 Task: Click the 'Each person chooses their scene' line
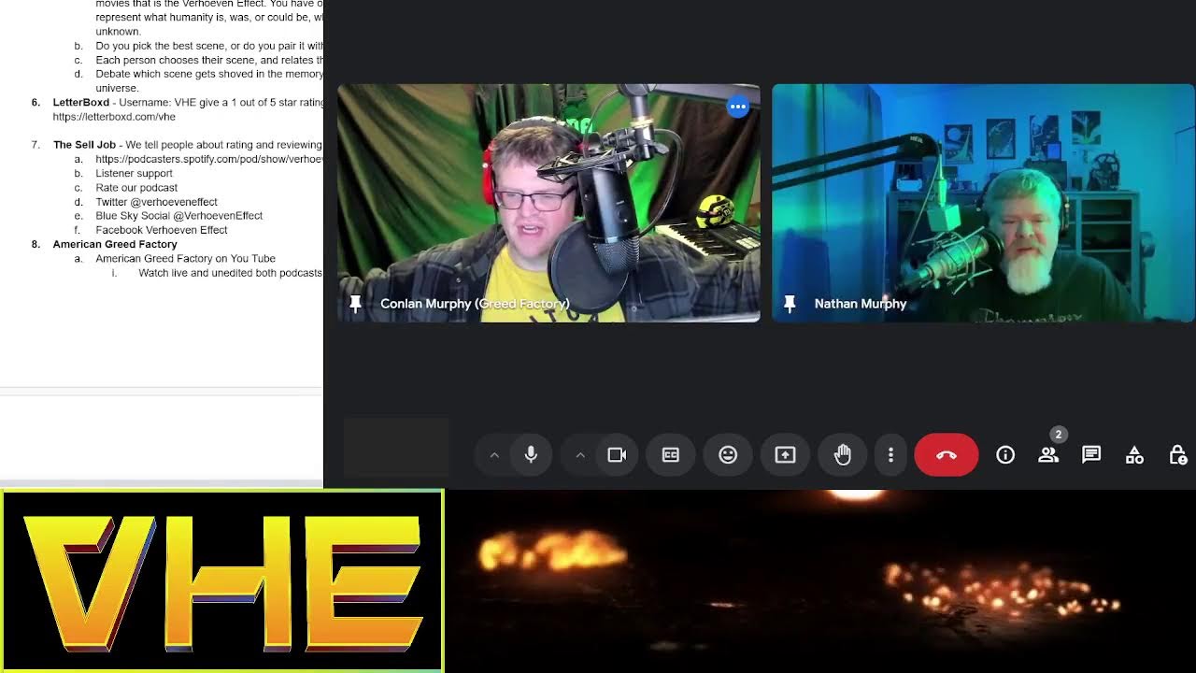209,60
